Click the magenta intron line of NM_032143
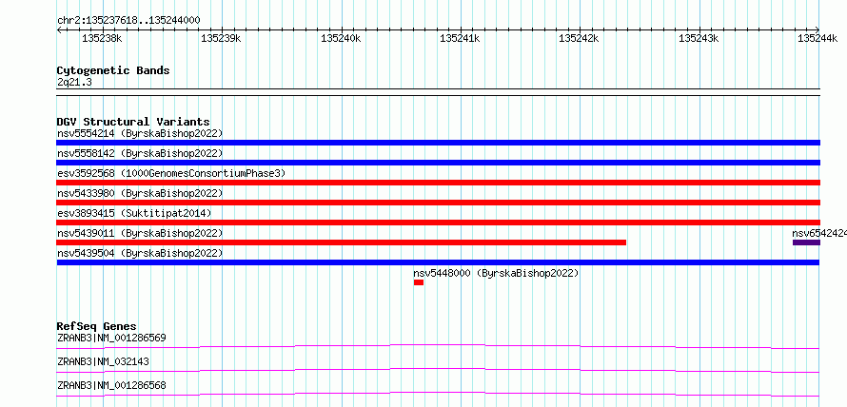 click(438, 369)
